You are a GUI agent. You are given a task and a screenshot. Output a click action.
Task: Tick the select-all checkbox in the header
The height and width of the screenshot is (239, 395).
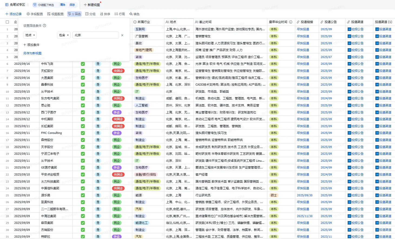pyautogui.click(x=7, y=22)
